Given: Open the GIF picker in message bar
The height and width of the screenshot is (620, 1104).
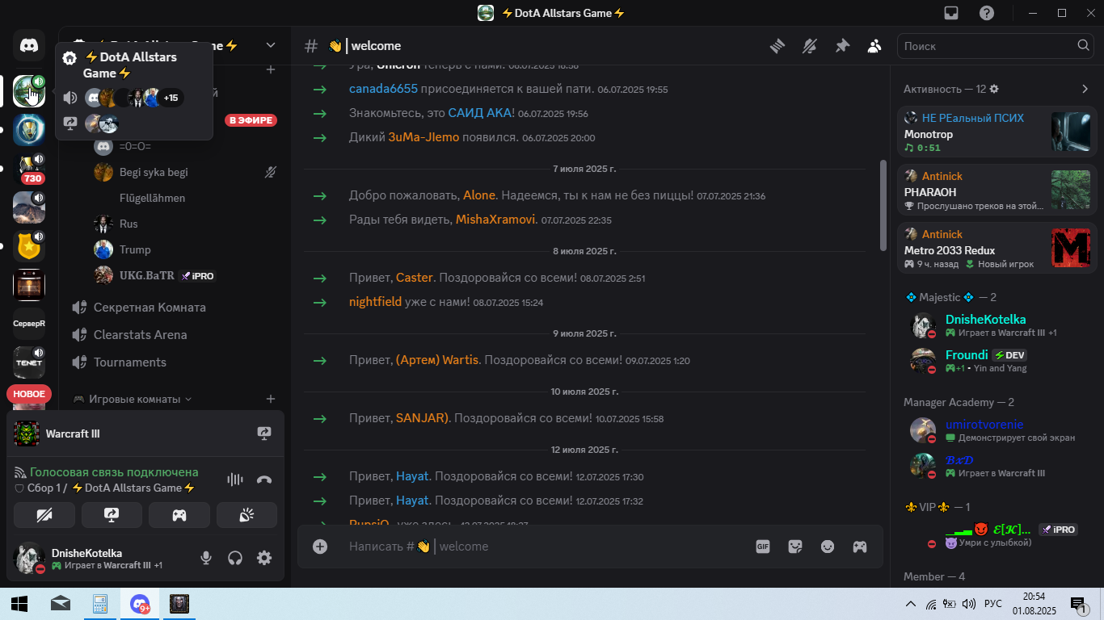Looking at the screenshot, I should coord(763,547).
